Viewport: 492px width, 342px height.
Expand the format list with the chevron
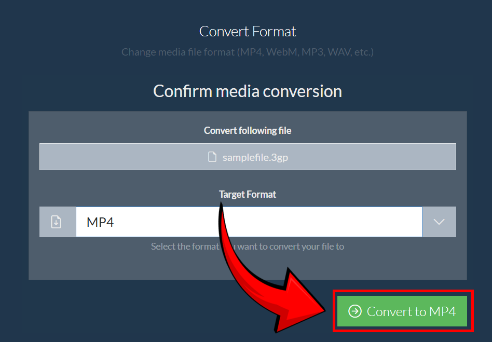tap(439, 222)
